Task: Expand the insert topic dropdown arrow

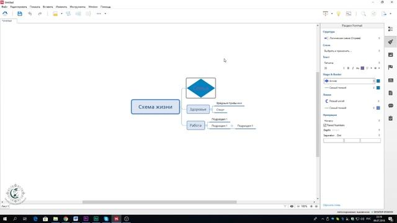Action: [x=61, y=14]
